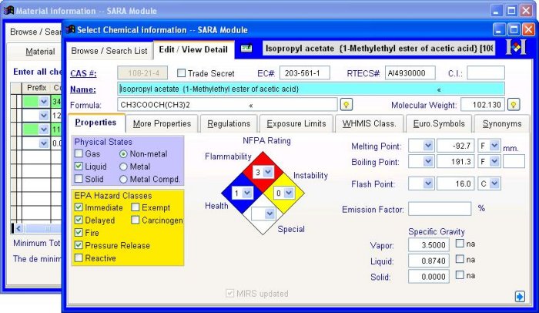Check the Carcinogen hazard class box
539x313 pixels.
136,220
